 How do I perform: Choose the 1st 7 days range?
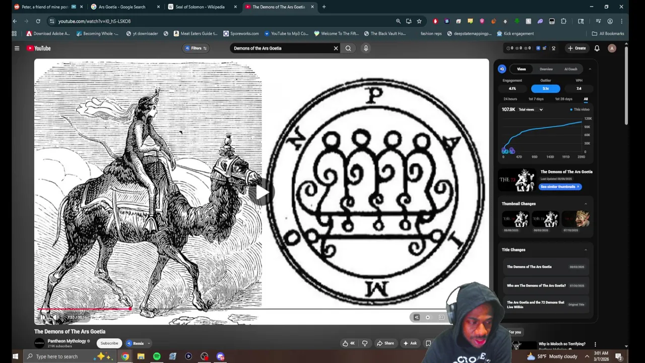tap(536, 99)
